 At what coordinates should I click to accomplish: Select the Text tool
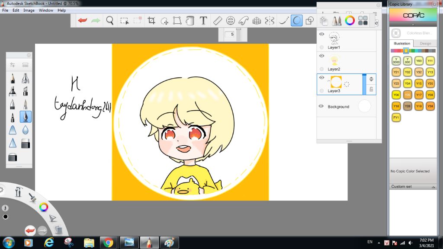point(203,20)
